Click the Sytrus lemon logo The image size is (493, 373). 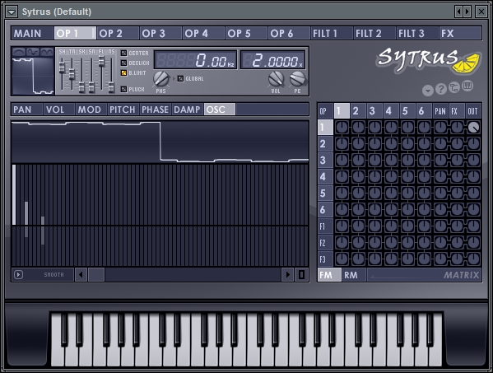[x=429, y=60]
